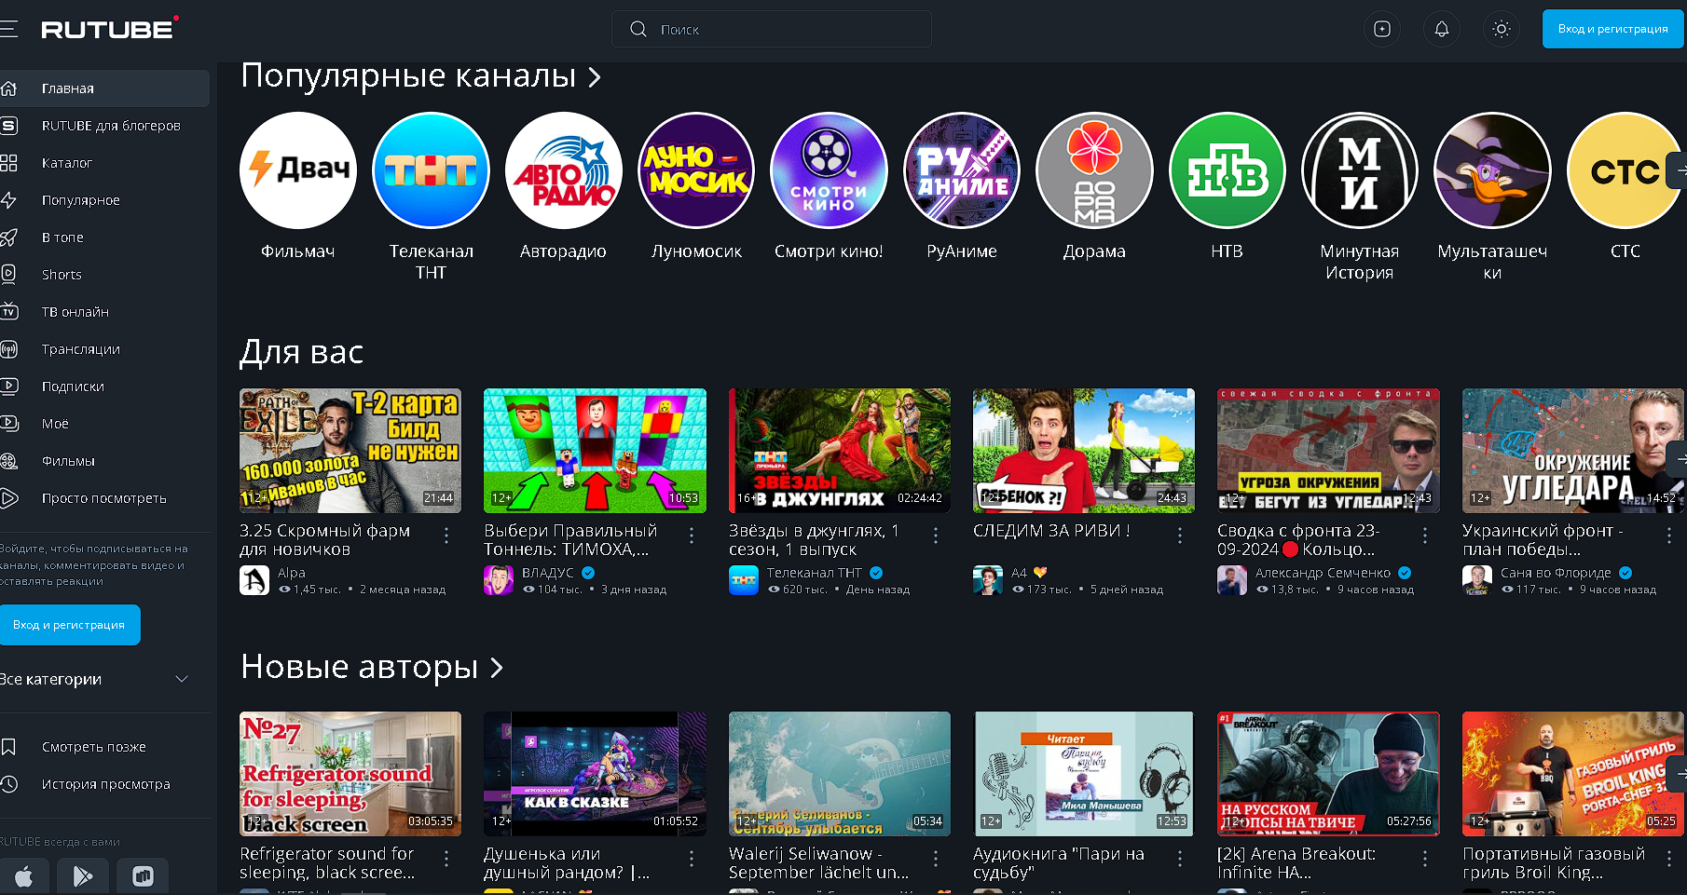1687x895 pixels.
Task: Open the Дорама channel avatar
Action: tap(1094, 170)
